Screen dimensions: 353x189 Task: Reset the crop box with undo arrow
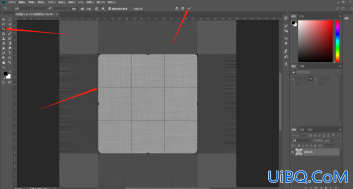click(177, 8)
